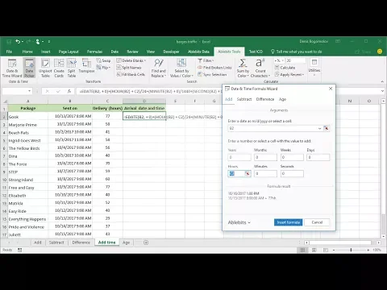Open the Date & Time Wizard tool
Image resolution: width=387 pixels, height=290 pixels.
pyautogui.click(x=12, y=68)
